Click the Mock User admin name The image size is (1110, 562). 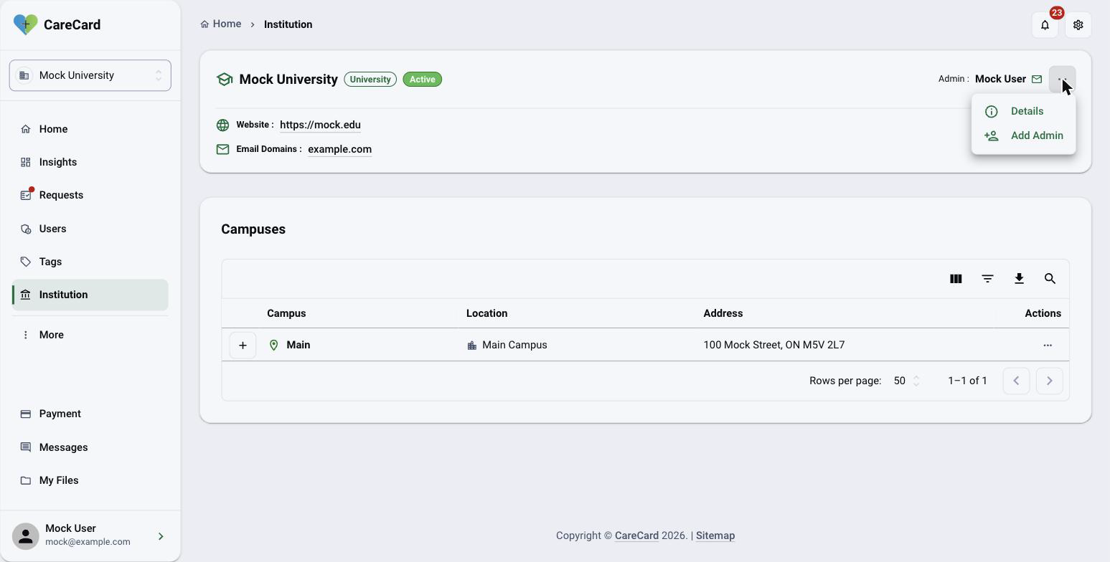tap(1000, 79)
